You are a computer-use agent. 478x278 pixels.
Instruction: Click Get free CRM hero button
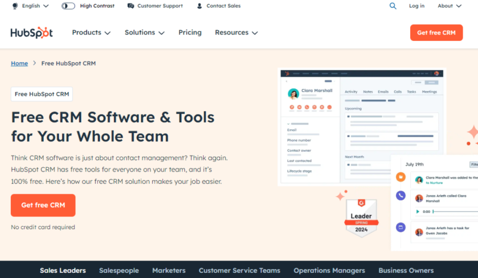click(x=43, y=205)
